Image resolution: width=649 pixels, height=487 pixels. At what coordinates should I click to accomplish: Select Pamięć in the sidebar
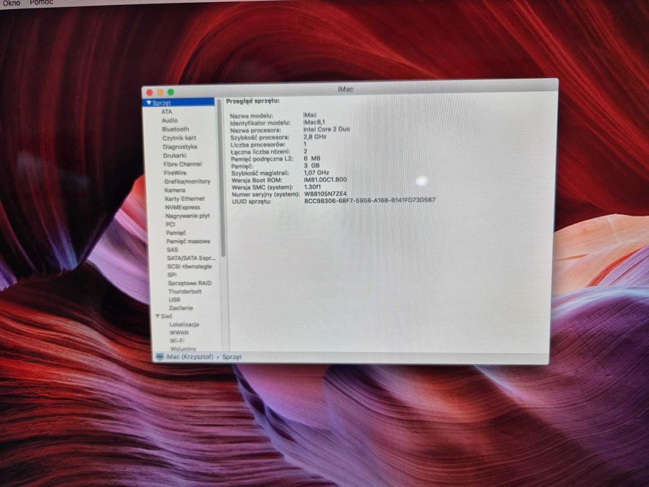click(176, 233)
